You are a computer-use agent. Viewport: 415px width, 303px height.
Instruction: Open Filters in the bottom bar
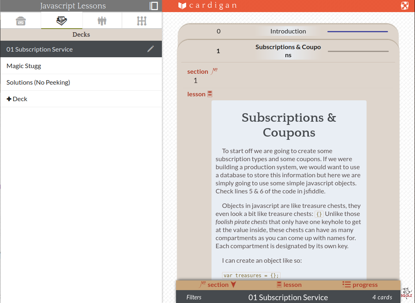tap(194, 297)
